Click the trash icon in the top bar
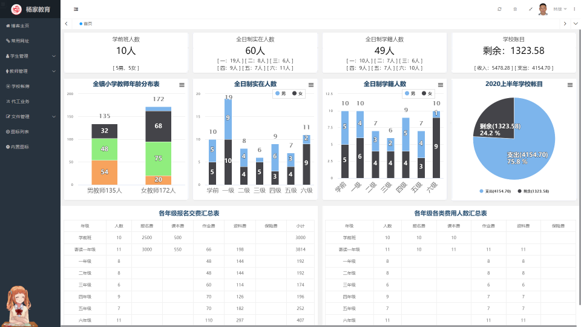581x327 pixels. tap(515, 9)
